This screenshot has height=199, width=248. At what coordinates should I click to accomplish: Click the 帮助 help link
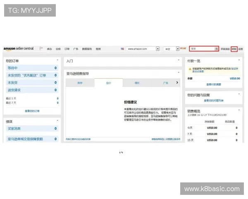[x=234, y=49]
